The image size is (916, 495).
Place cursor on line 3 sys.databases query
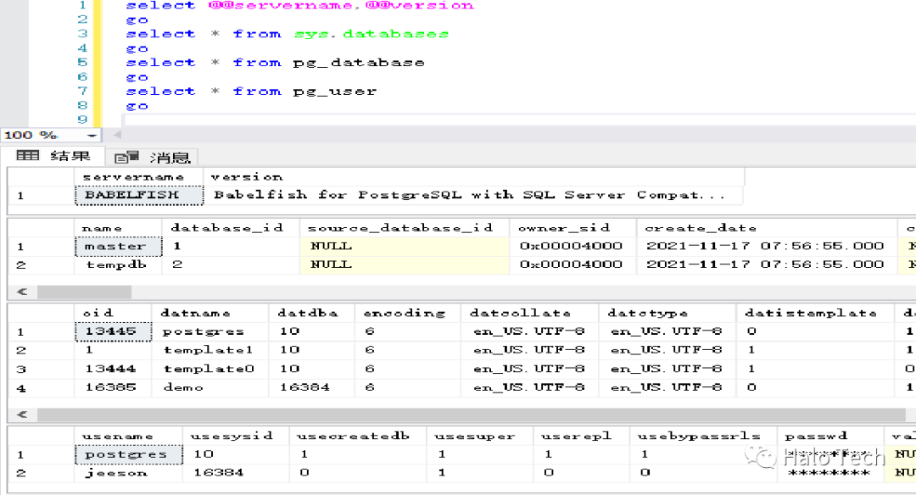point(288,34)
